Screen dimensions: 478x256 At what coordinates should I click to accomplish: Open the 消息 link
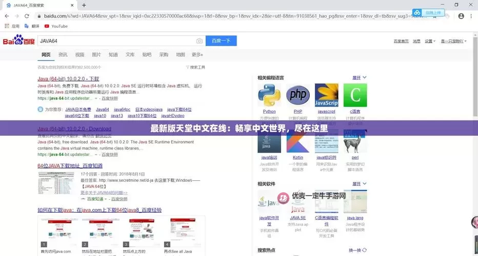point(416,41)
